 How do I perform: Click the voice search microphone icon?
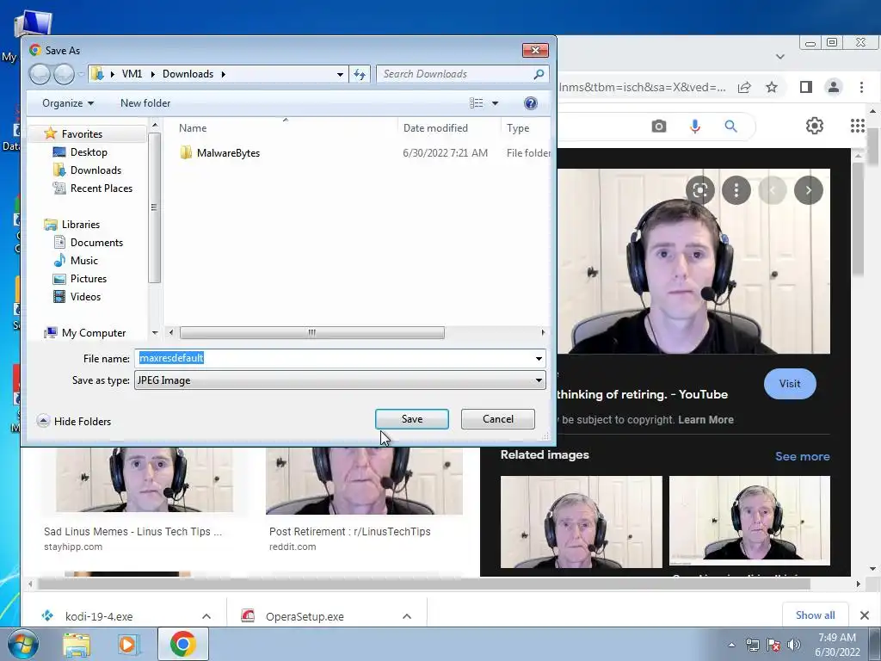(695, 127)
